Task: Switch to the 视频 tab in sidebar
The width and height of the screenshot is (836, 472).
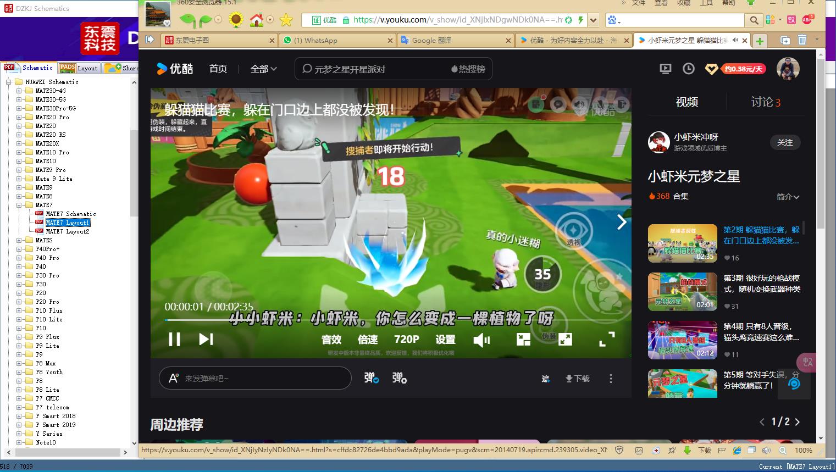Action: 686,102
